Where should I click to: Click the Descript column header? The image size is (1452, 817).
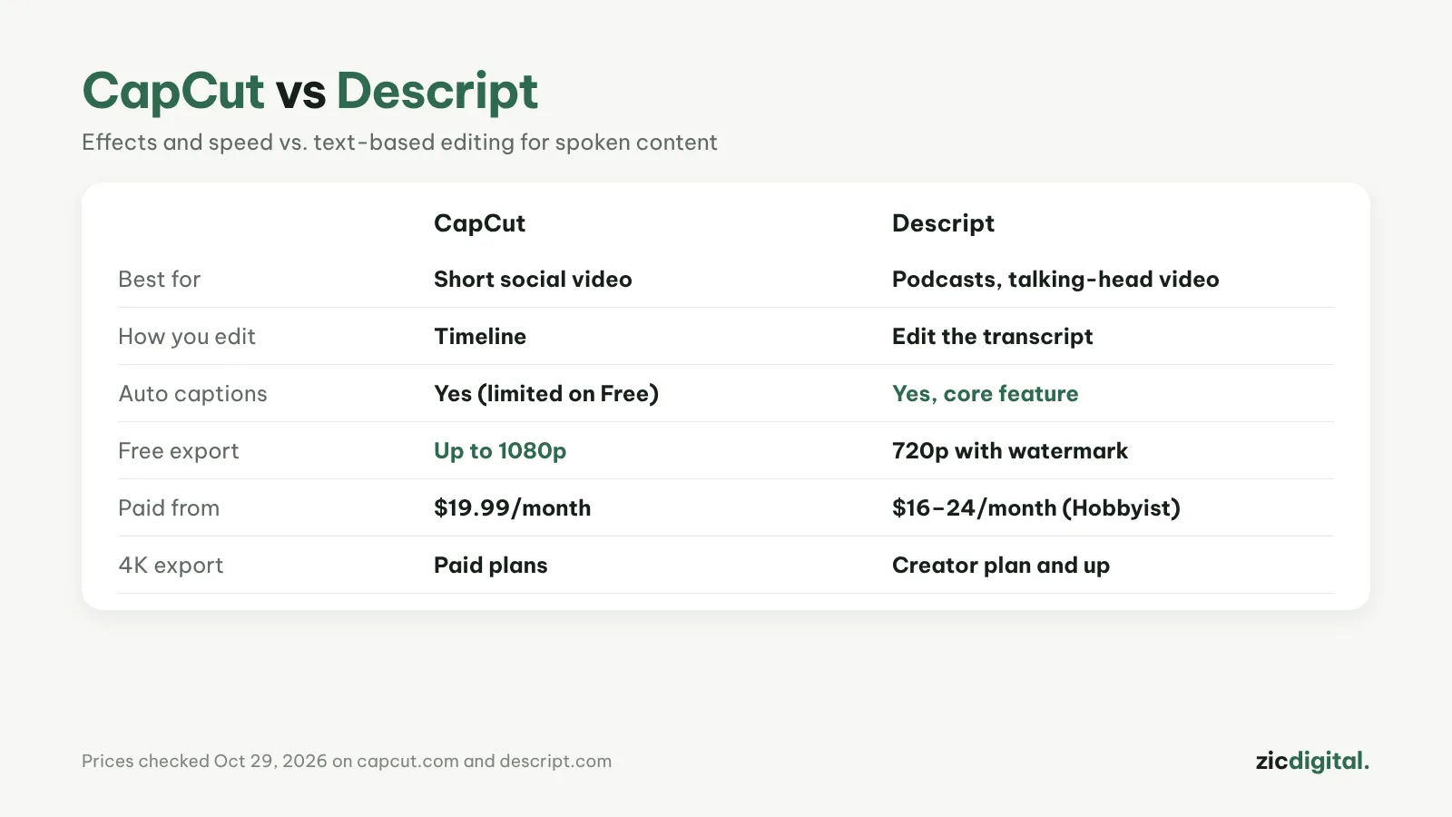tap(943, 223)
